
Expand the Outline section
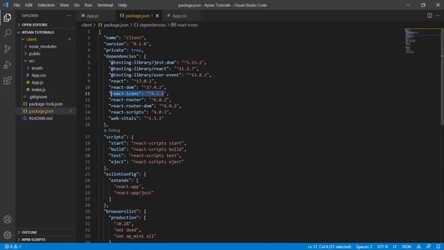[46, 232]
